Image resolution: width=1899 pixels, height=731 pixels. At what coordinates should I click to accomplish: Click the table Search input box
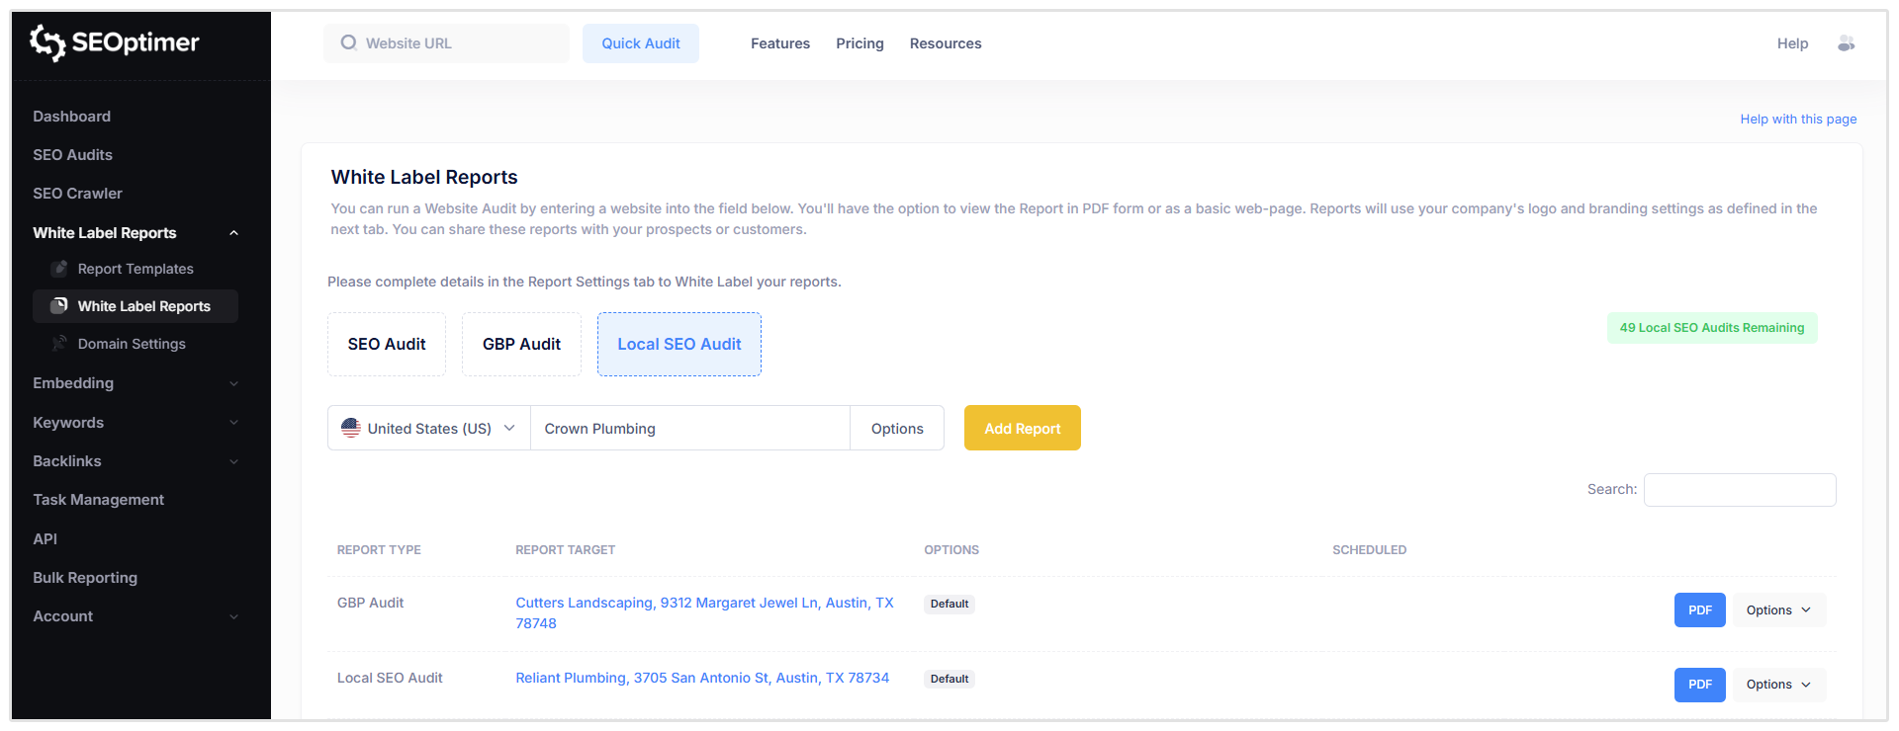pos(1740,490)
